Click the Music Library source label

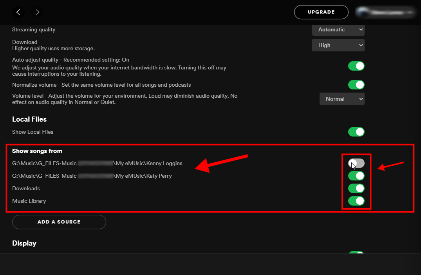click(29, 201)
